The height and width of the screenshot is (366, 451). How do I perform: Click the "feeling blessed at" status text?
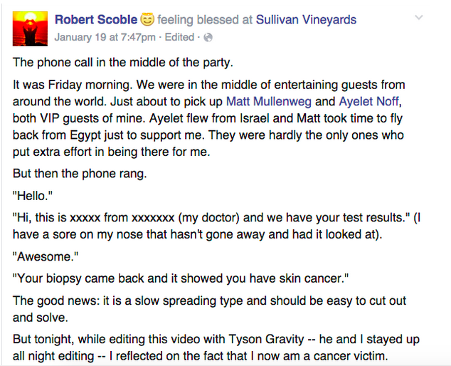click(205, 19)
